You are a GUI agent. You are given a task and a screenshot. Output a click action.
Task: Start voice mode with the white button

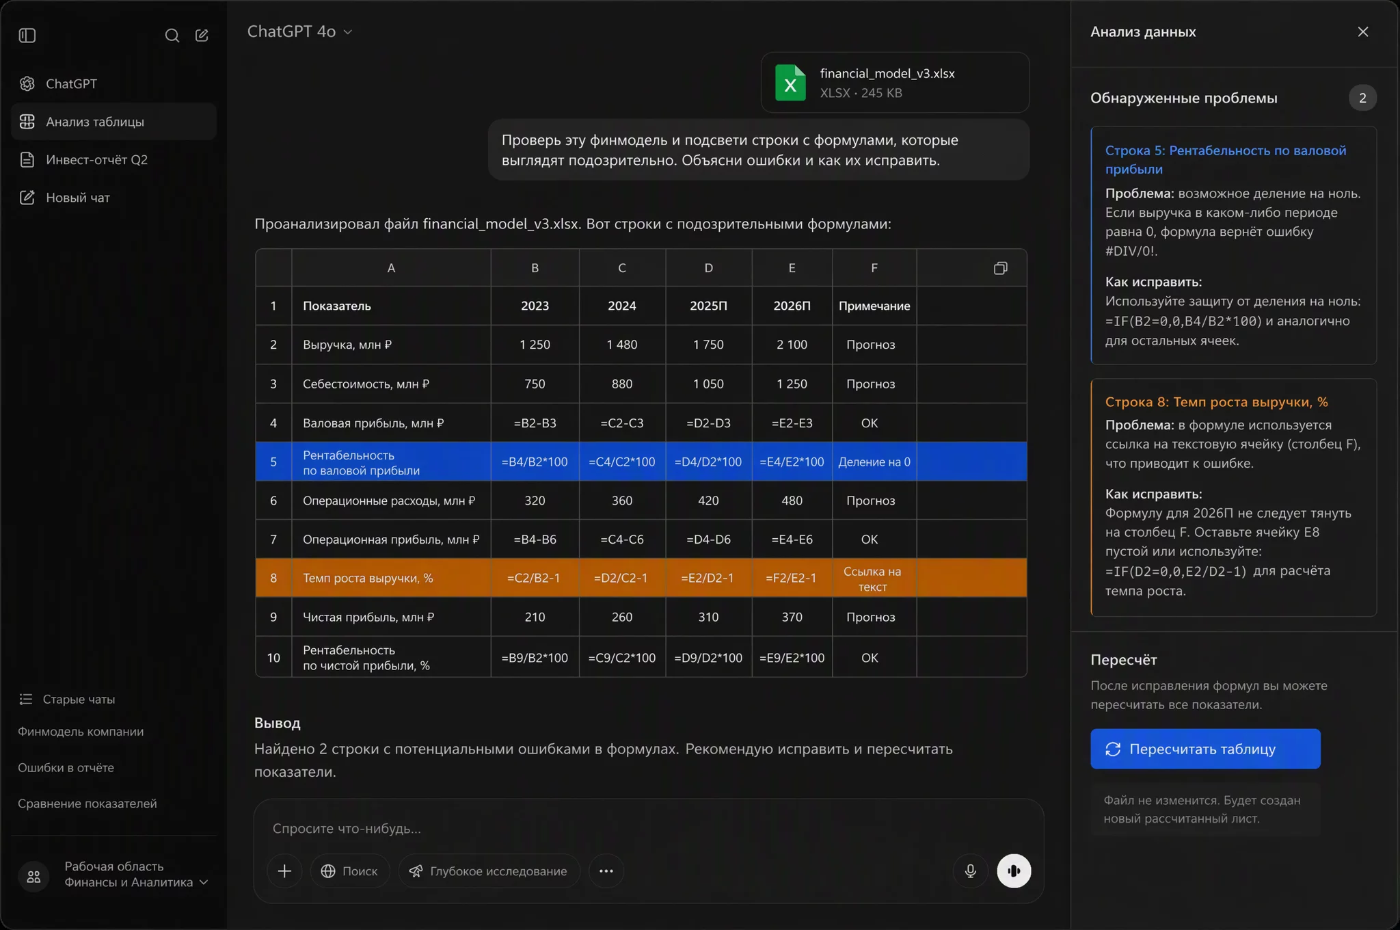click(1014, 871)
